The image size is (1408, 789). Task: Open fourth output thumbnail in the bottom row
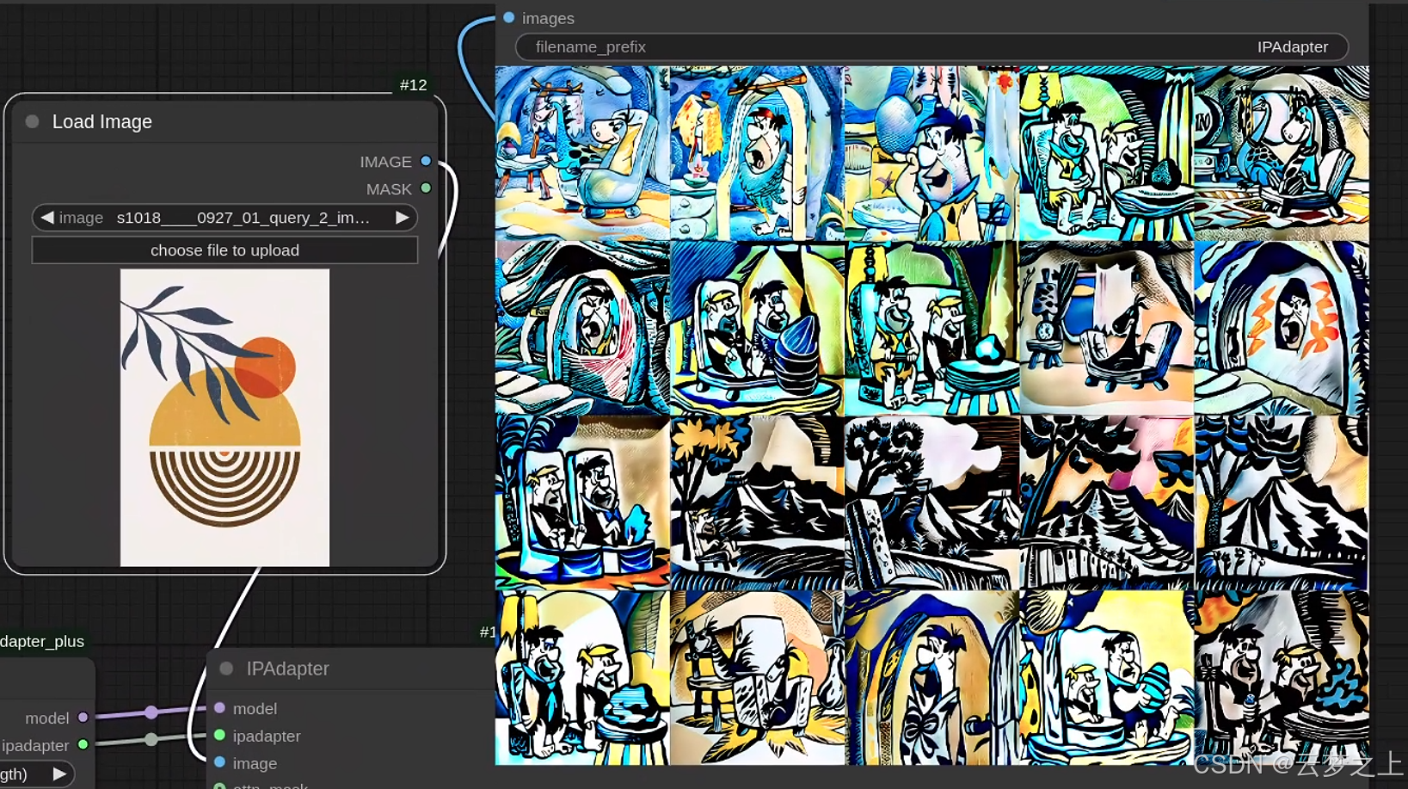tap(1106, 677)
